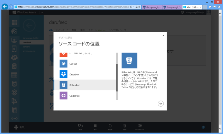Click the address bar lock icon
The height and width of the screenshot is (134, 223).
pyautogui.click(x=136, y=7)
